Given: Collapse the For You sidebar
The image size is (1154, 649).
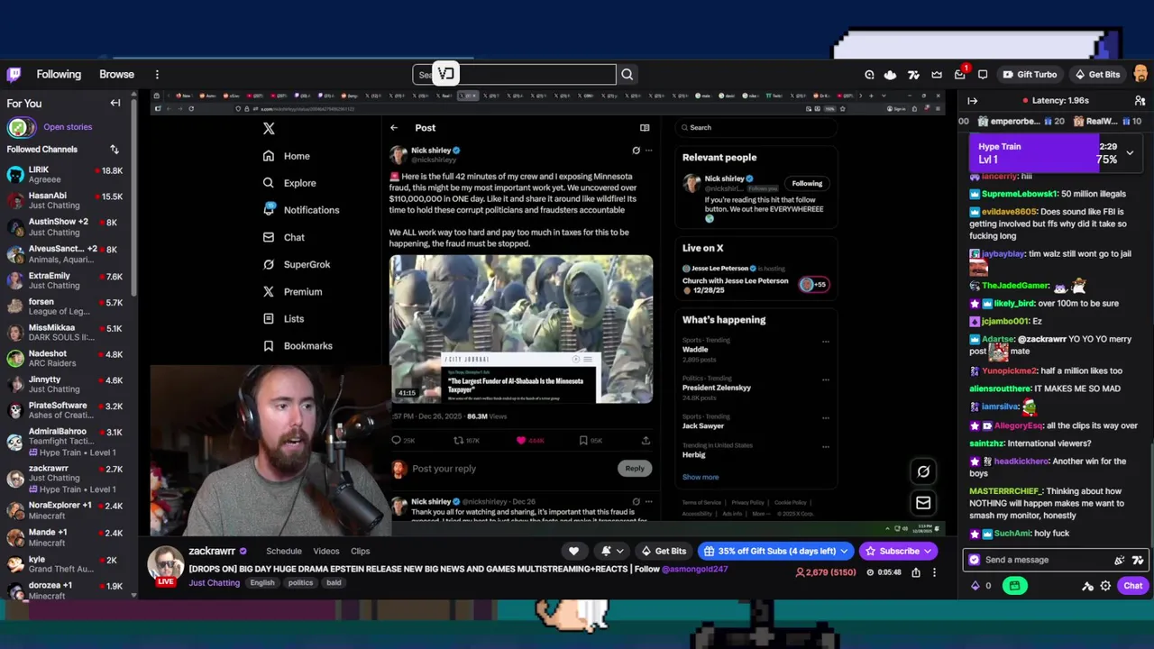Looking at the screenshot, I should [x=115, y=103].
